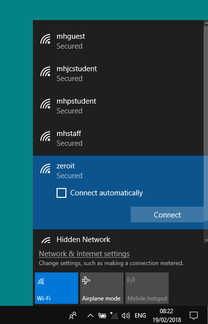Click the battery power tray icon
Screen dimensions: 208x324
pos(102,315)
